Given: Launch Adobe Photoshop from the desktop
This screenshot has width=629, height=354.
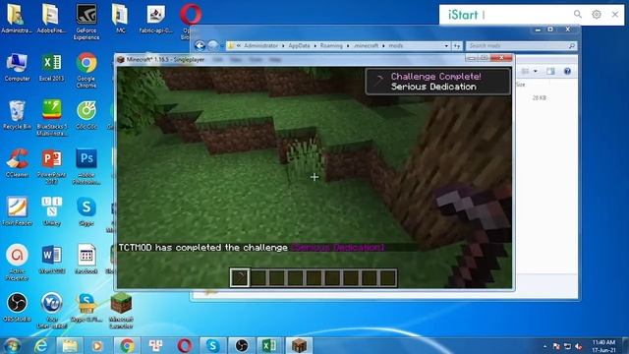Looking at the screenshot, I should [x=86, y=166].
